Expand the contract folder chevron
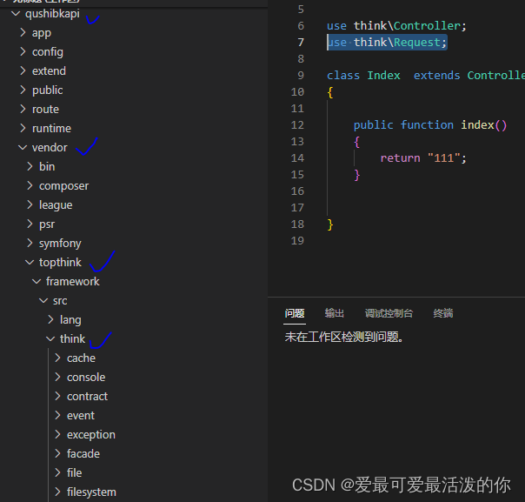 click(x=58, y=396)
